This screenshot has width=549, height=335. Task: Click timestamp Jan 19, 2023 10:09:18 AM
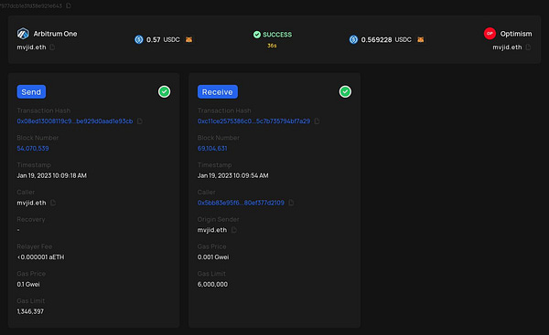point(51,175)
